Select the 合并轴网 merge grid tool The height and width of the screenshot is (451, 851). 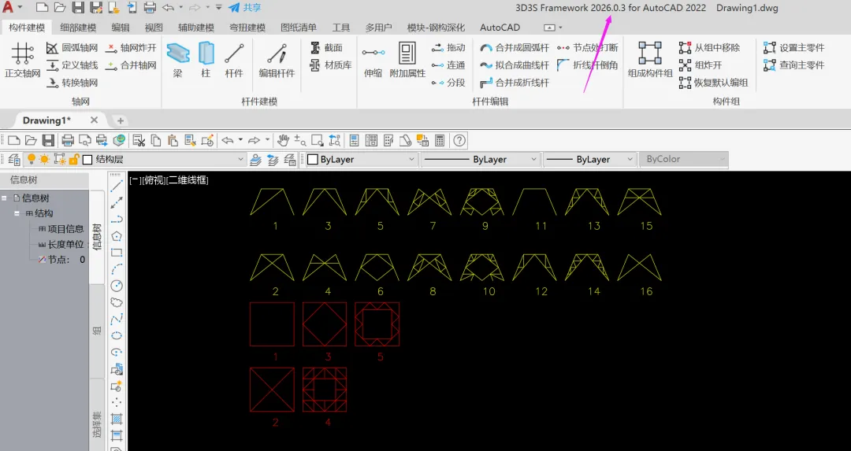click(132, 65)
